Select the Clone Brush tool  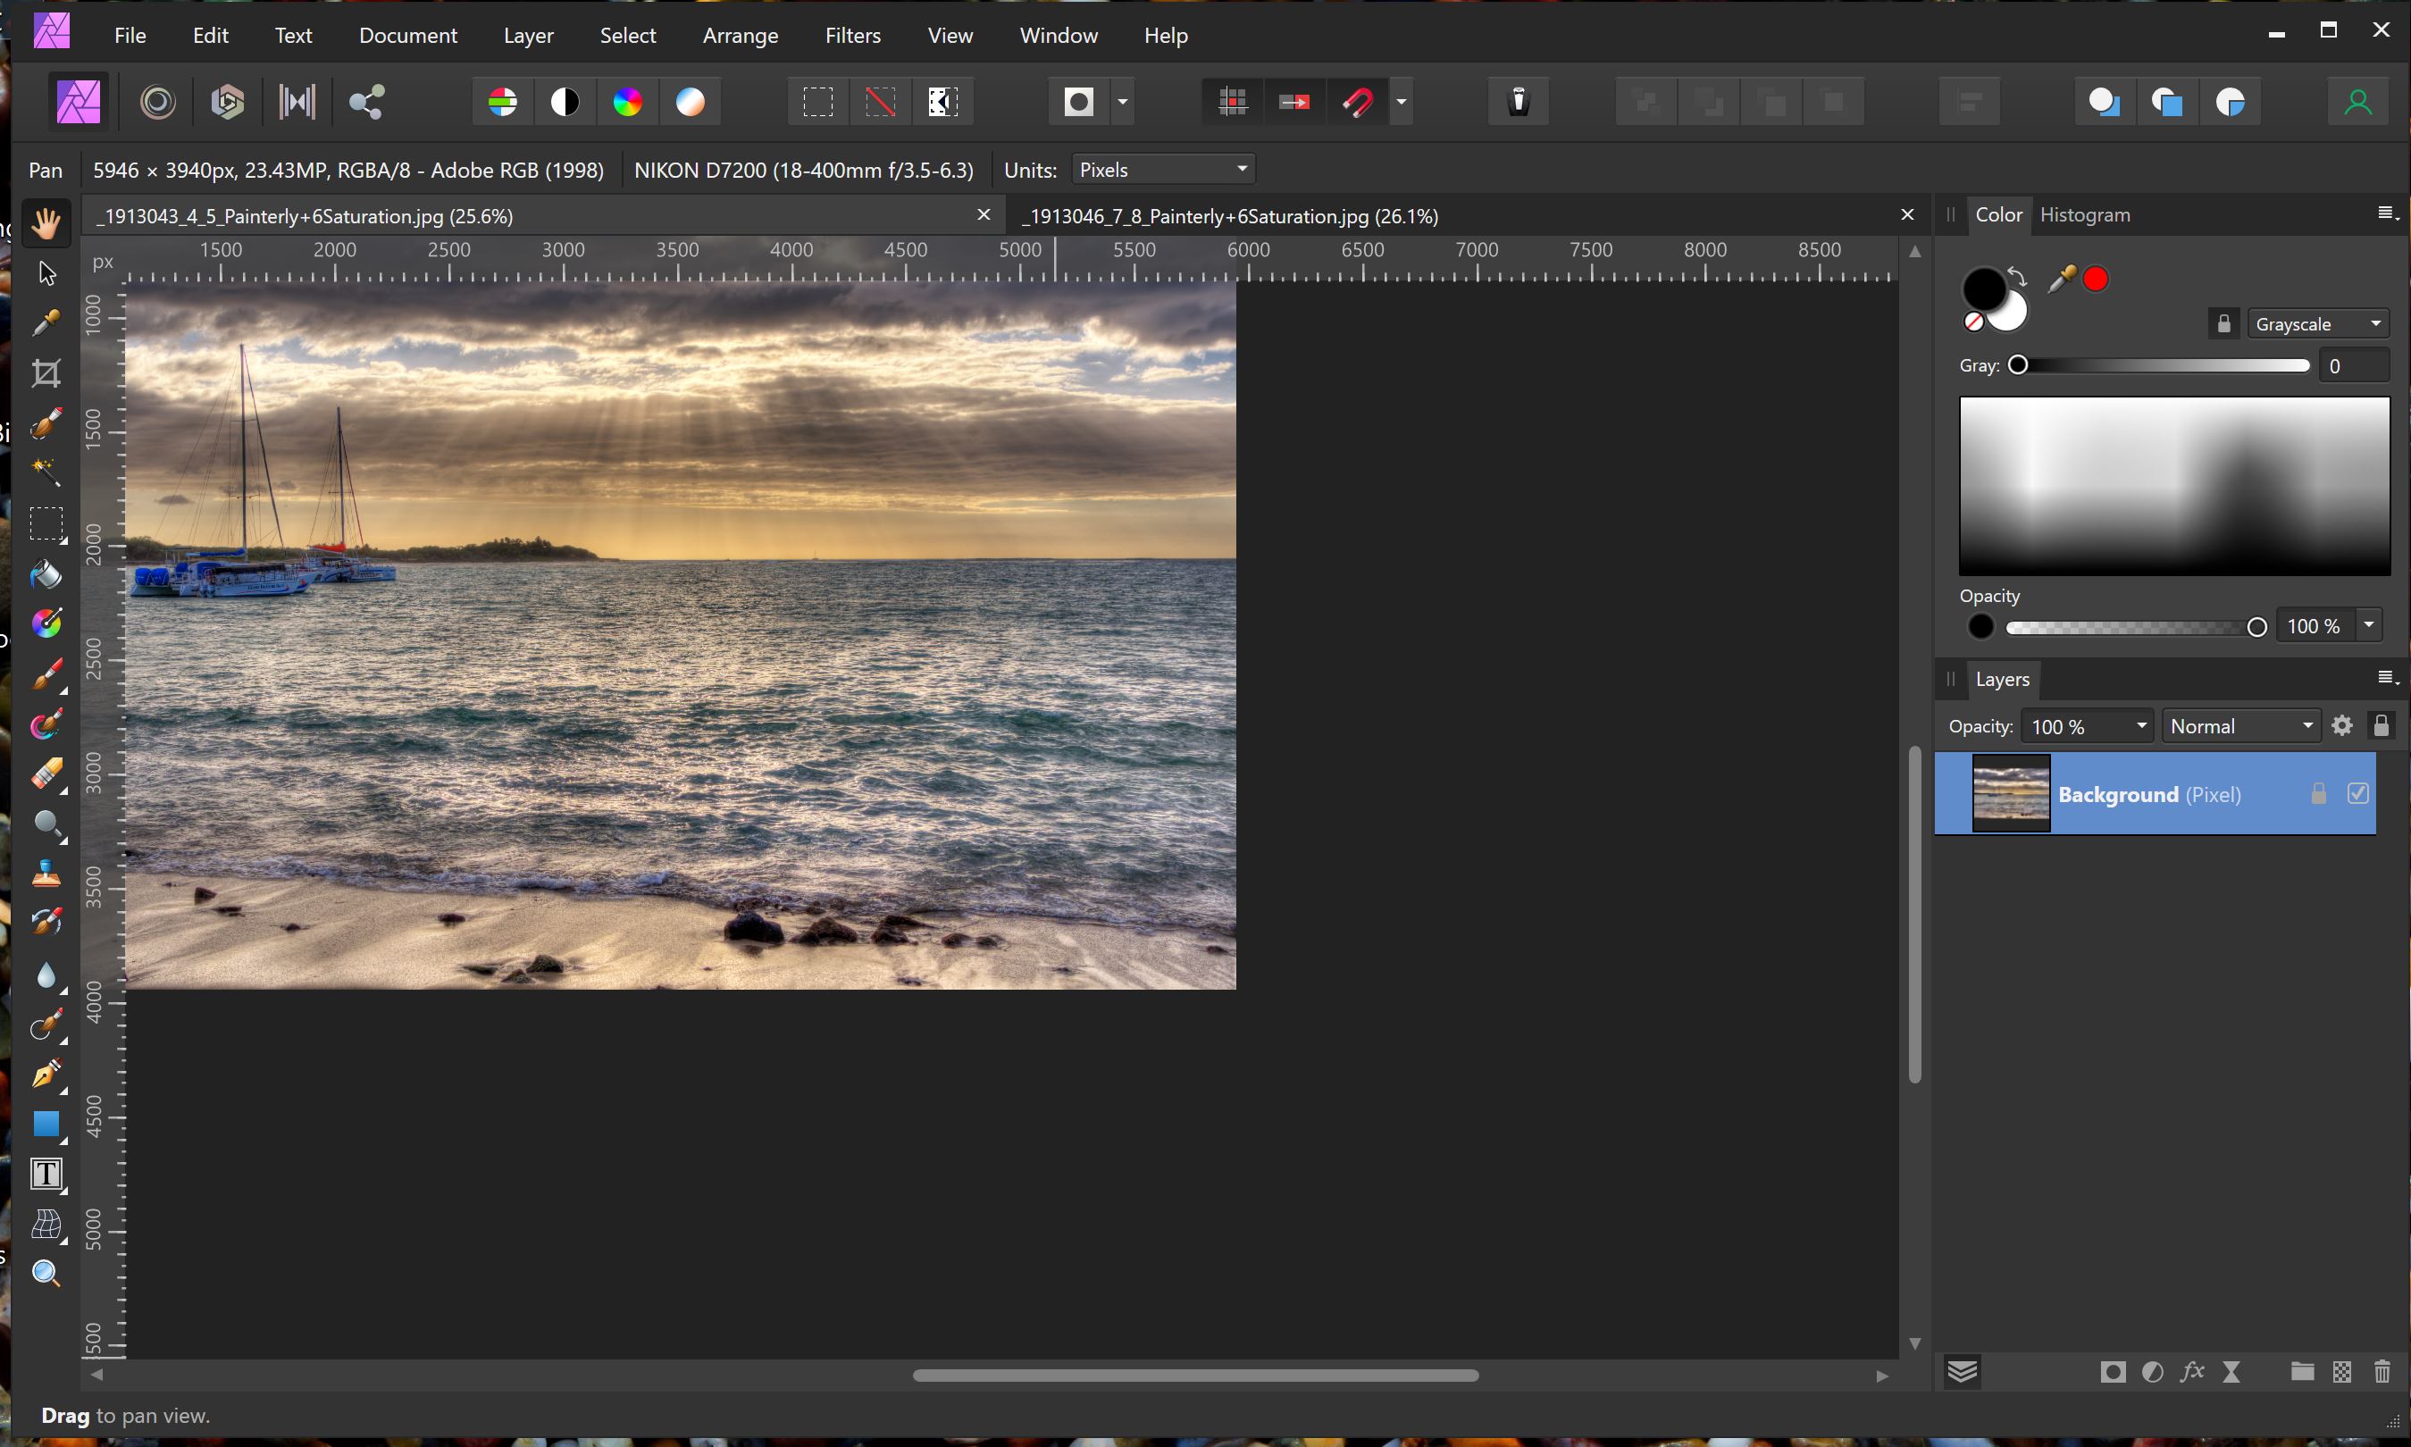coord(46,874)
